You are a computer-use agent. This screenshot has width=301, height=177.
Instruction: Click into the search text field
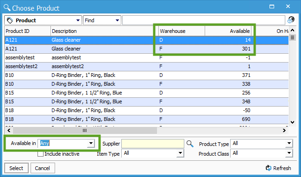coord(203,20)
